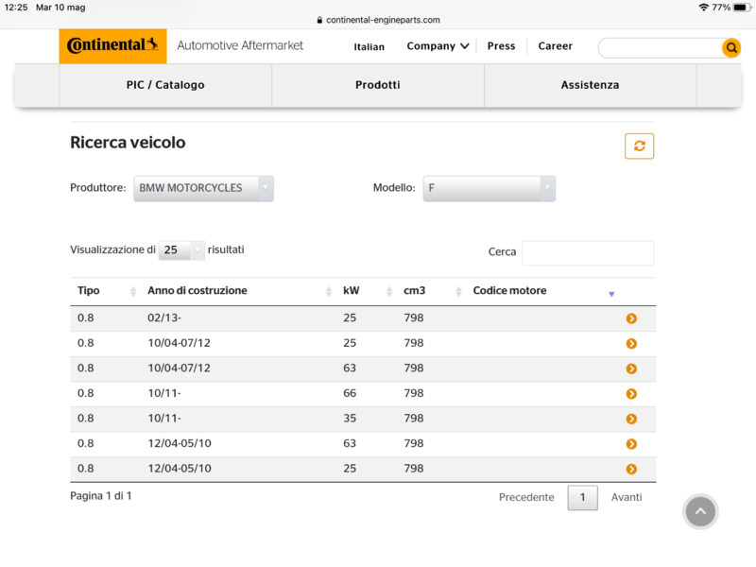Viewport: 756px width, 567px height.
Task: Open the Modello dropdown showing F
Action: [x=489, y=188]
